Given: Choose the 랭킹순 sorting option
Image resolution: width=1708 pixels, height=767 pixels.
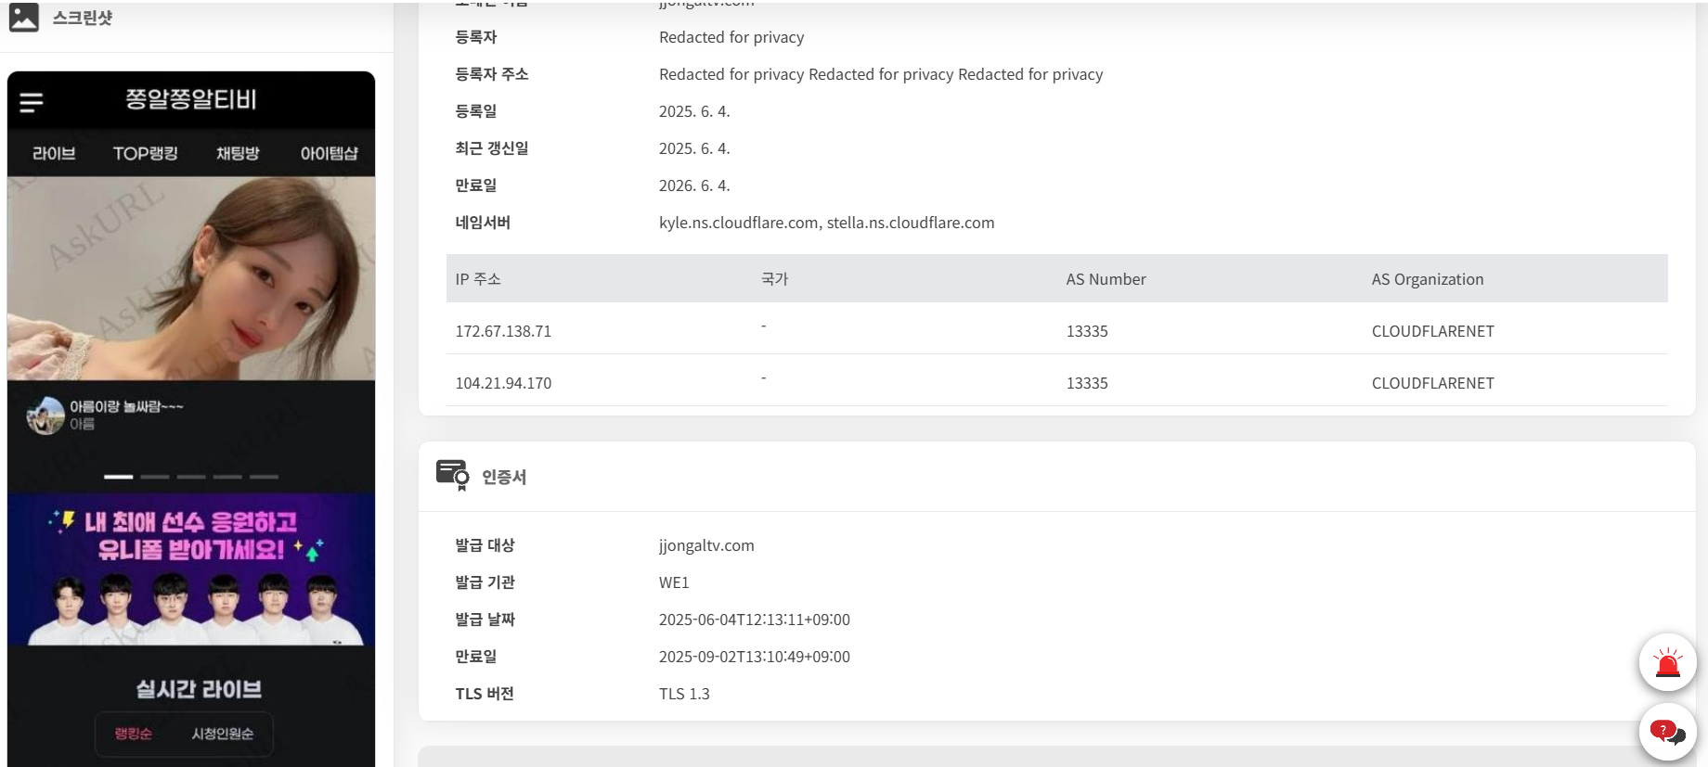Looking at the screenshot, I should [134, 734].
